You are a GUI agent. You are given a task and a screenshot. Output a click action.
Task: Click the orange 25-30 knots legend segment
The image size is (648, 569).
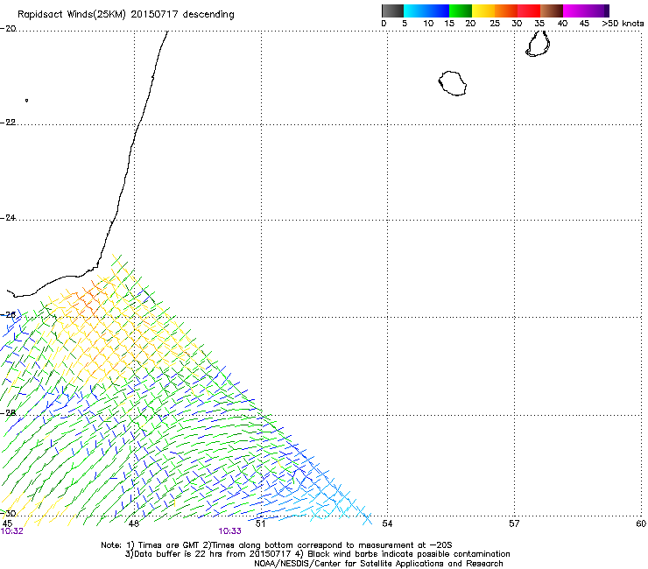point(506,11)
